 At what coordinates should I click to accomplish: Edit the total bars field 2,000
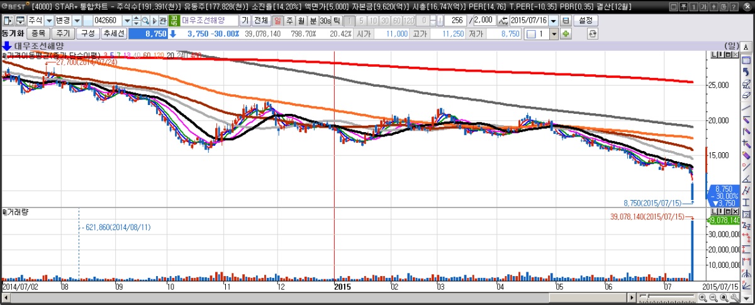click(x=484, y=20)
